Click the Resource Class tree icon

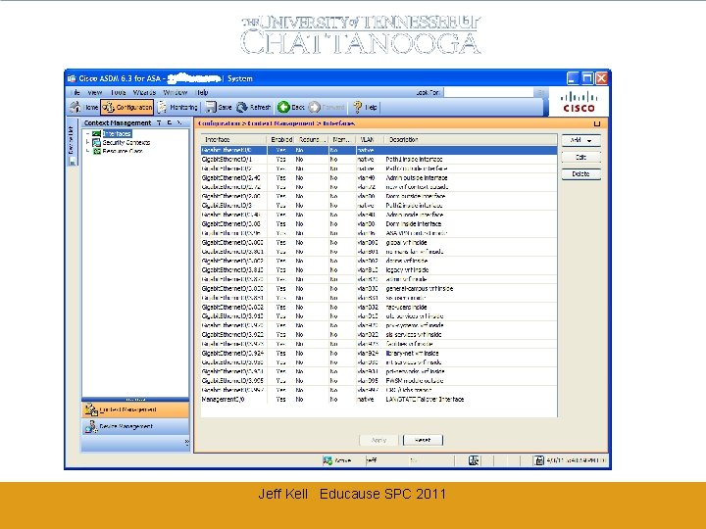(96, 152)
